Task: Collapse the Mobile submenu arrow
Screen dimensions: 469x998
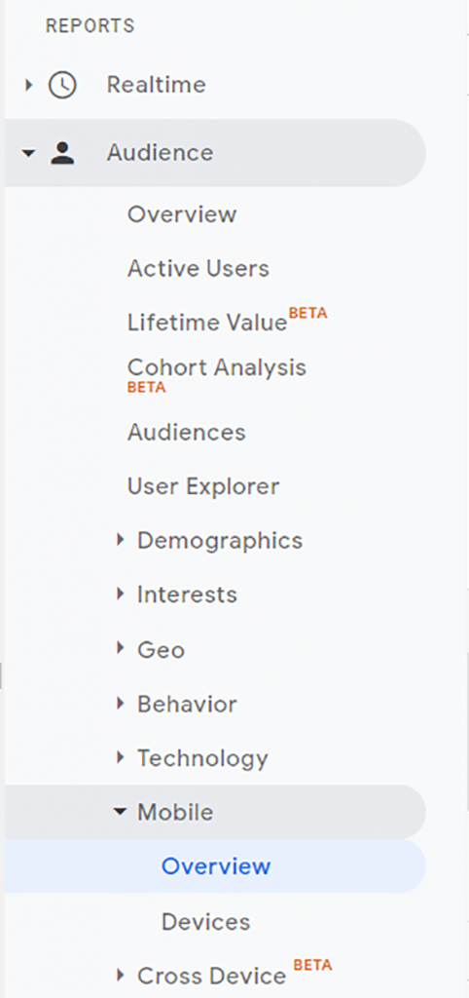Action: (x=120, y=812)
